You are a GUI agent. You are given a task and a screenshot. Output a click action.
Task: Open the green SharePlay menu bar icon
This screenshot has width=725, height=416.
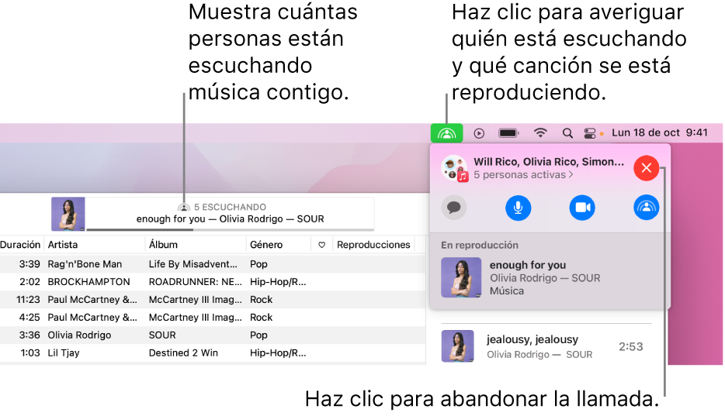coord(446,134)
